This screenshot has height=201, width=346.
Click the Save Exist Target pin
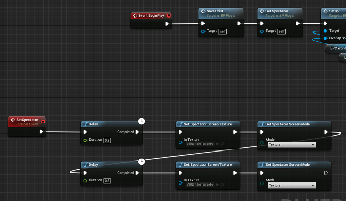coord(203,31)
